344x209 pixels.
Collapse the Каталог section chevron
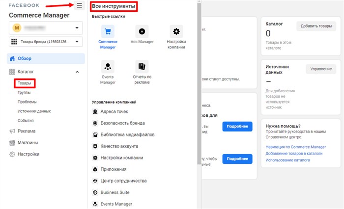coord(77,72)
